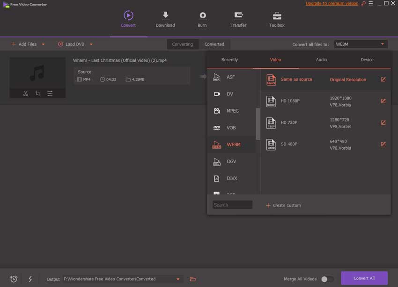Expand the Load DVD dropdown arrow
398x287 pixels.
91,44
